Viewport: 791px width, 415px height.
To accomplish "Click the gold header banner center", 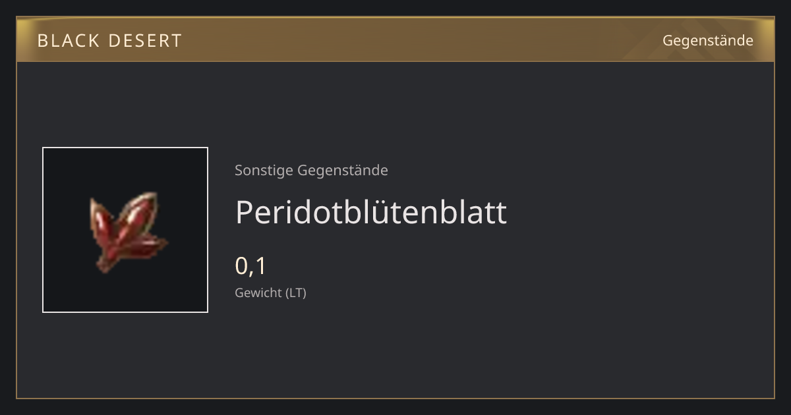I will pyautogui.click(x=395, y=40).
